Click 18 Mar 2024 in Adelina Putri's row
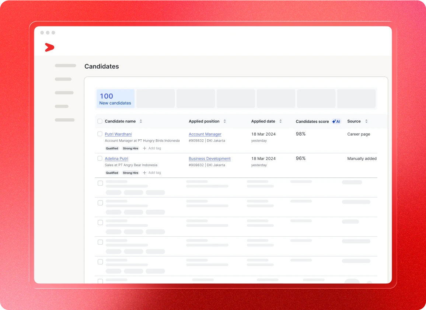The width and height of the screenshot is (426, 310). pos(263,159)
